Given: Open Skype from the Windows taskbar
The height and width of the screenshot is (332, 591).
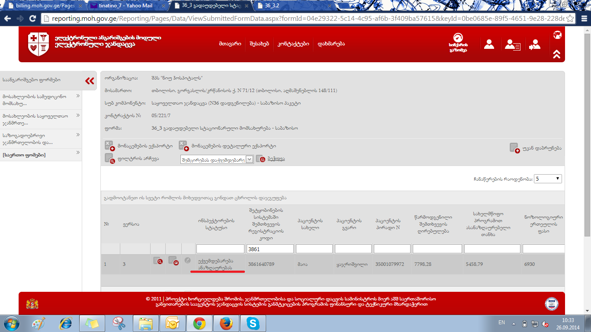Looking at the screenshot, I should (253, 323).
